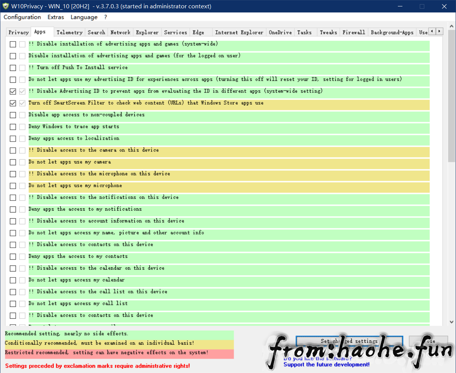Switch to the OneDrive tab
Image resolution: width=456 pixels, height=373 pixels.
280,32
